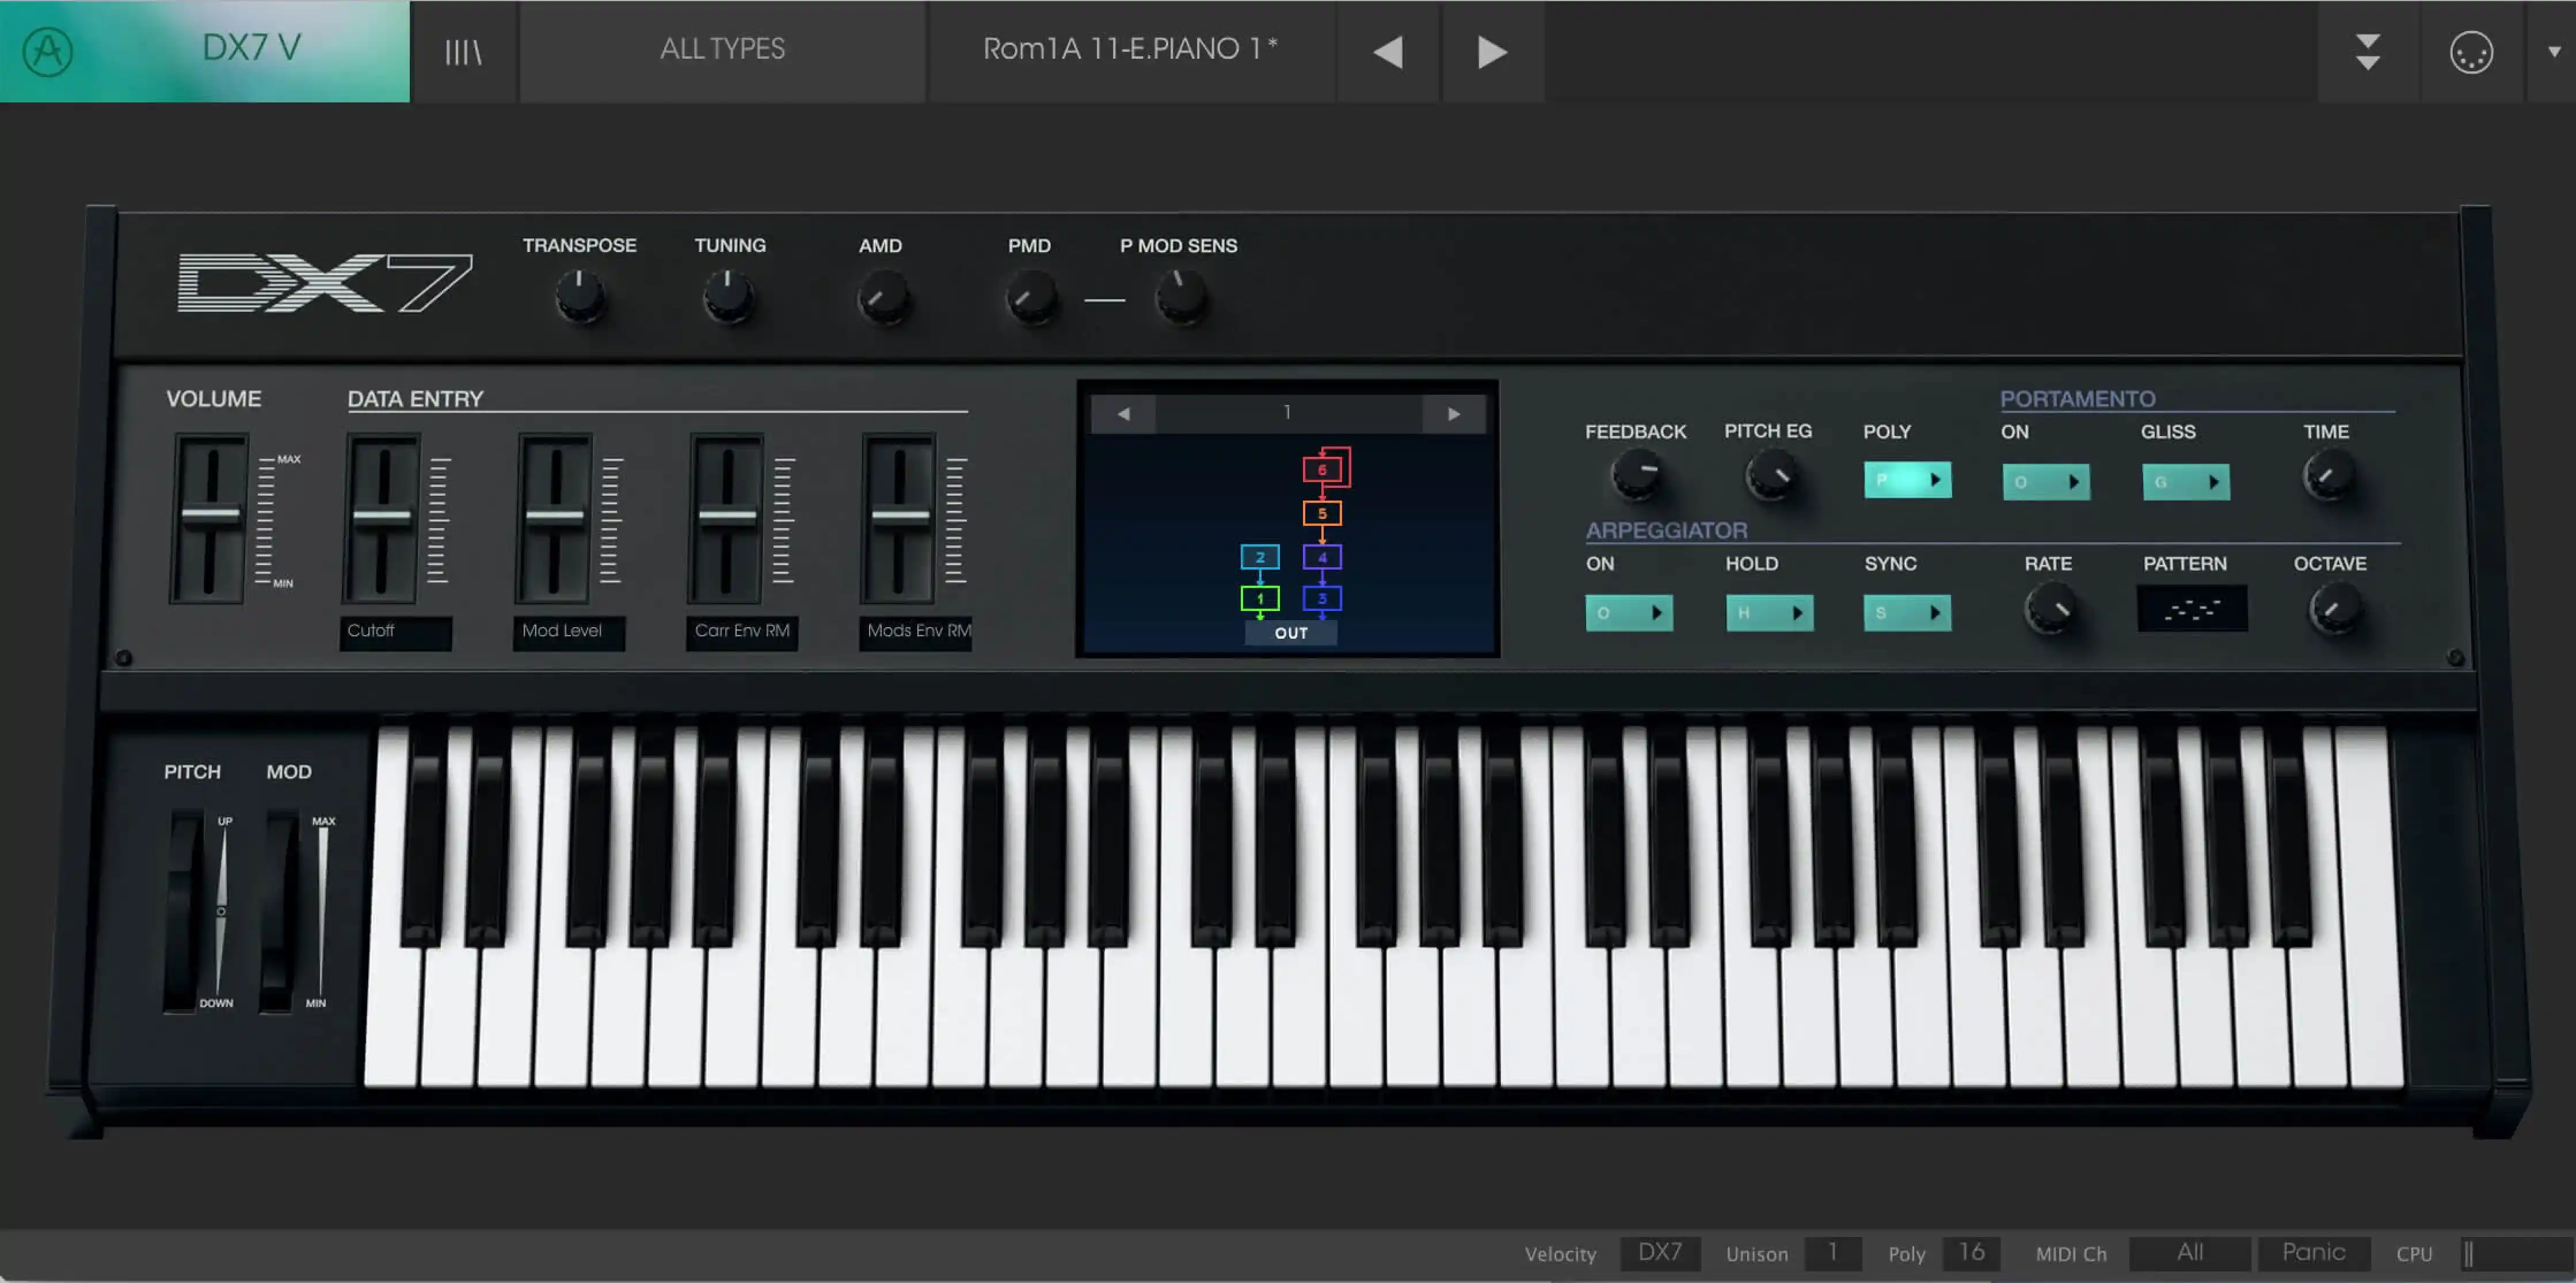Enable the Portamento ON switch
Screen dimensions: 2576x1283
pos(2045,482)
